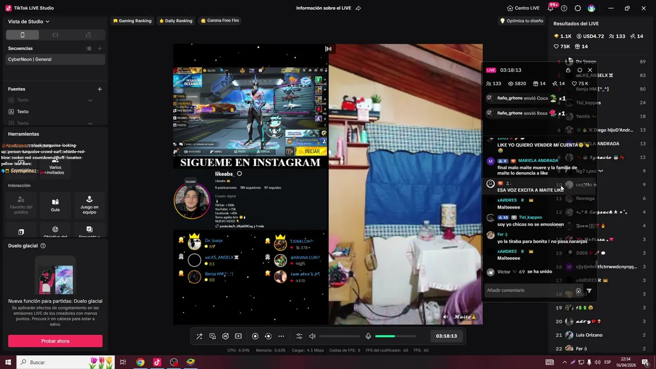Adjust the speaker volume slider

click(x=339, y=336)
